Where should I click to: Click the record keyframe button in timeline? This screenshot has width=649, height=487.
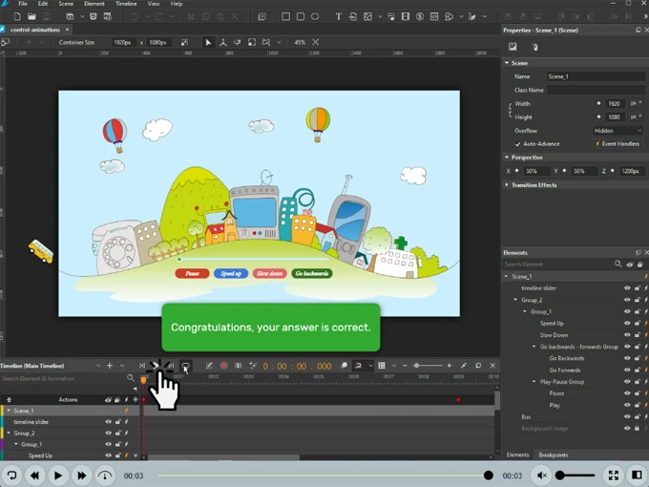(224, 366)
